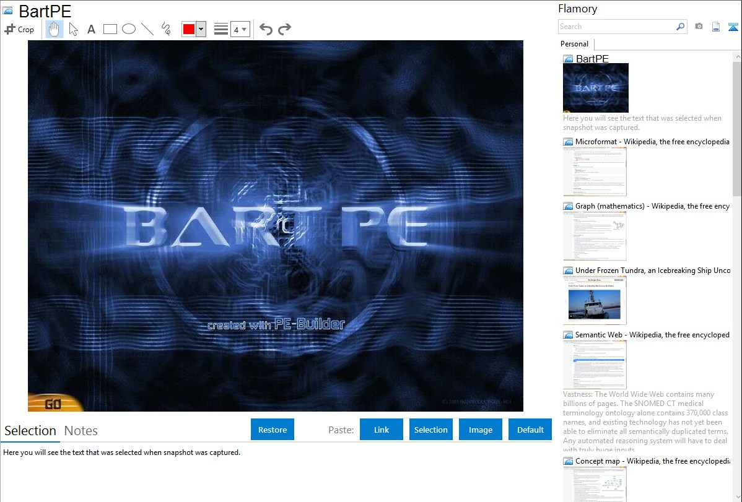Open the Concept map snapshot thumbnail
Viewport: 742px width, 502px height.
[595, 484]
